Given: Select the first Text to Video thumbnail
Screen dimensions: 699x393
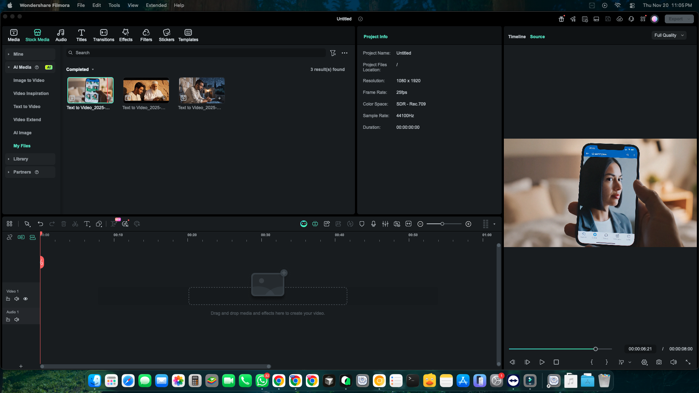Looking at the screenshot, I should (x=90, y=90).
